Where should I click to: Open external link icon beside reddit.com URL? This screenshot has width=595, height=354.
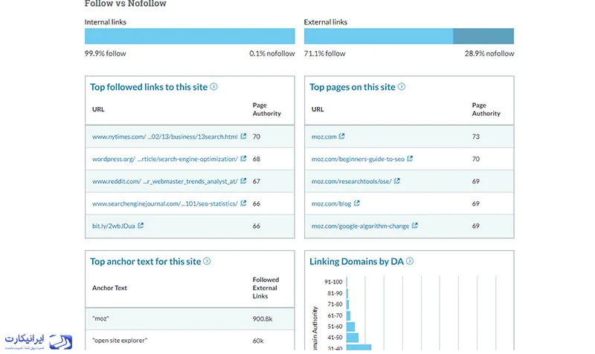tap(244, 181)
